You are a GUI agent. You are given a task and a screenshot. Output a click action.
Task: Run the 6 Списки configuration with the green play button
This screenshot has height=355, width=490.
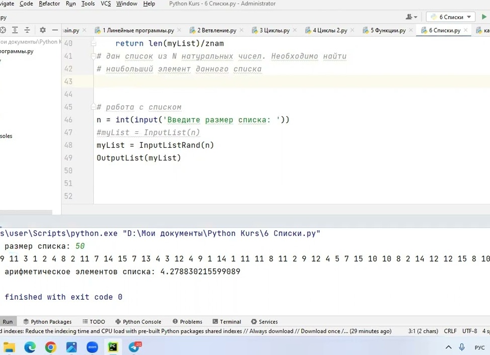point(484,17)
